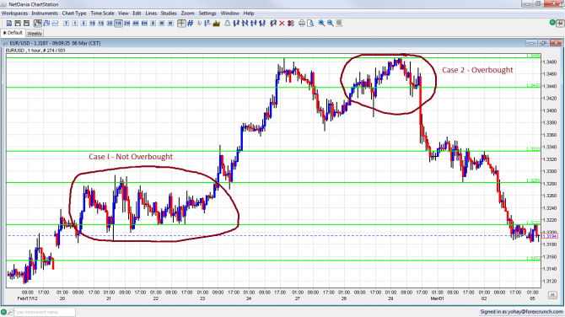Set timescale to tick (T)
The height and width of the screenshot is (317, 565).
[67, 23]
